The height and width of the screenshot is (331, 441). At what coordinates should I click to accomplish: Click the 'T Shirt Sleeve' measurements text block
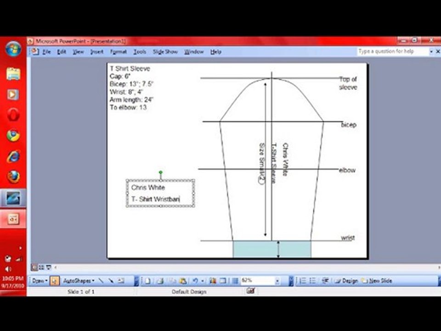point(132,88)
